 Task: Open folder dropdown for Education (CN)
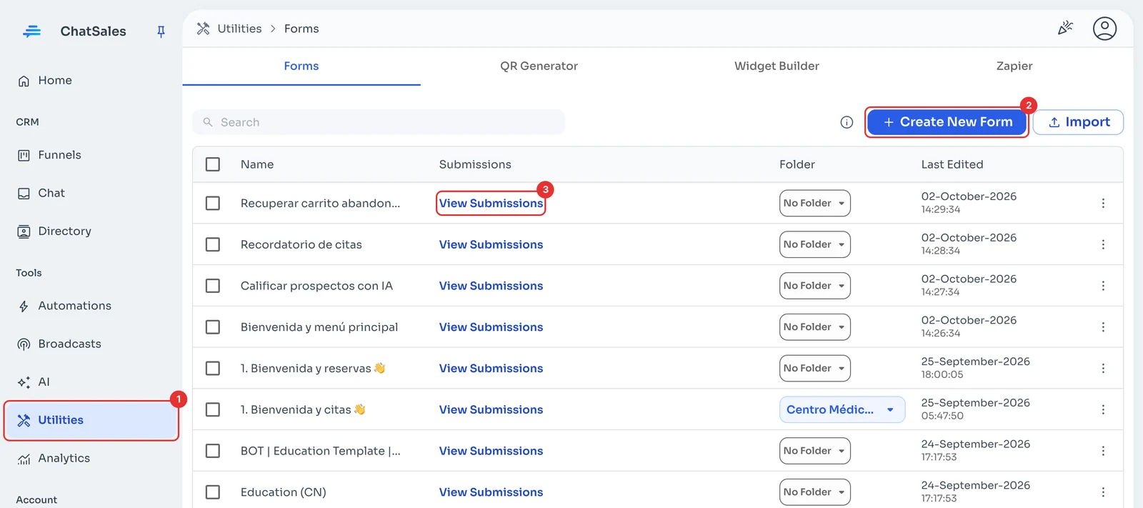815,492
